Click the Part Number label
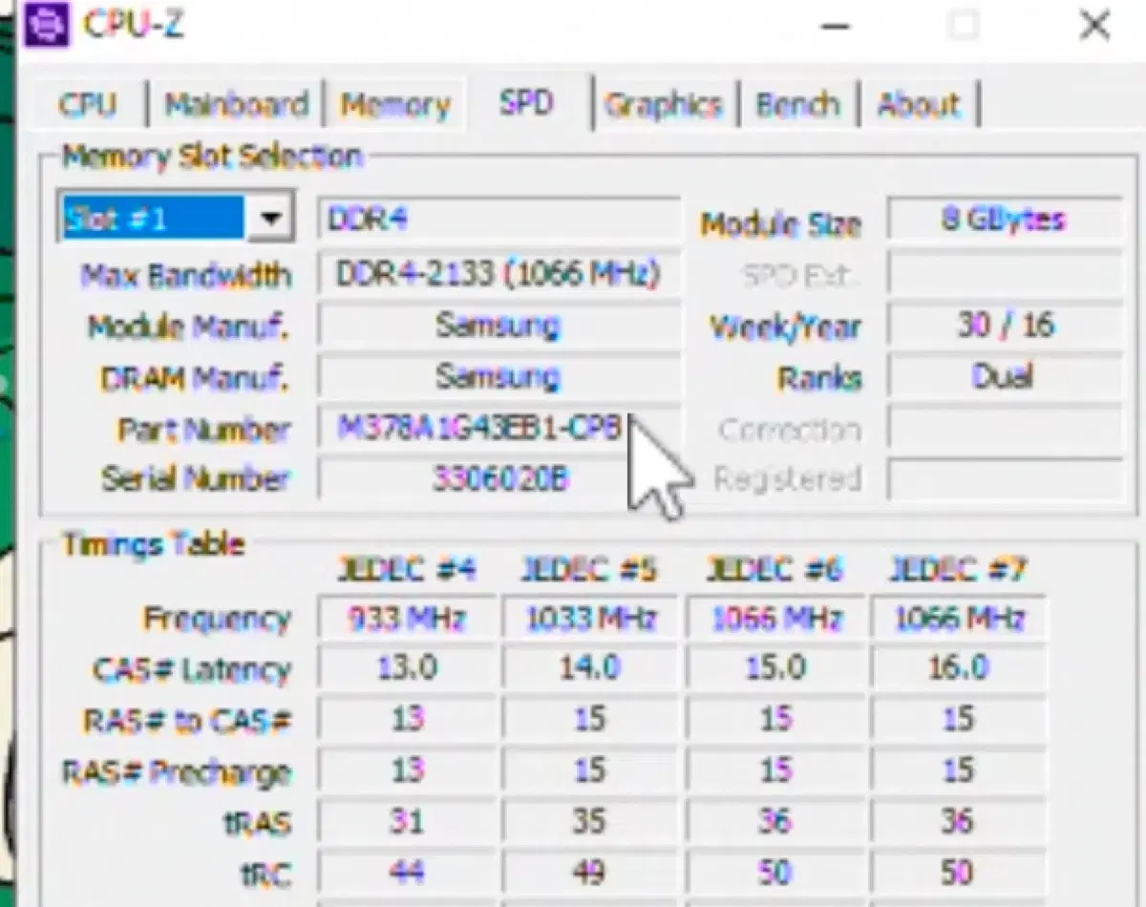1146x907 pixels. click(x=203, y=430)
